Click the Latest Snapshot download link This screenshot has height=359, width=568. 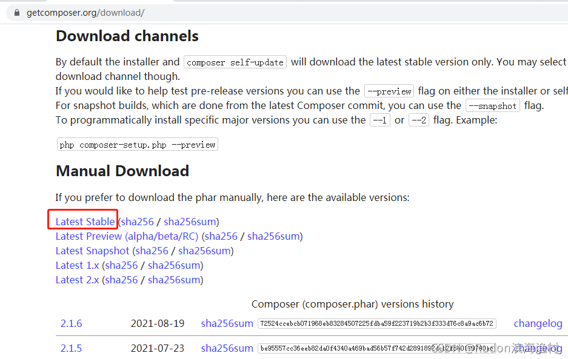pyautogui.click(x=92, y=250)
